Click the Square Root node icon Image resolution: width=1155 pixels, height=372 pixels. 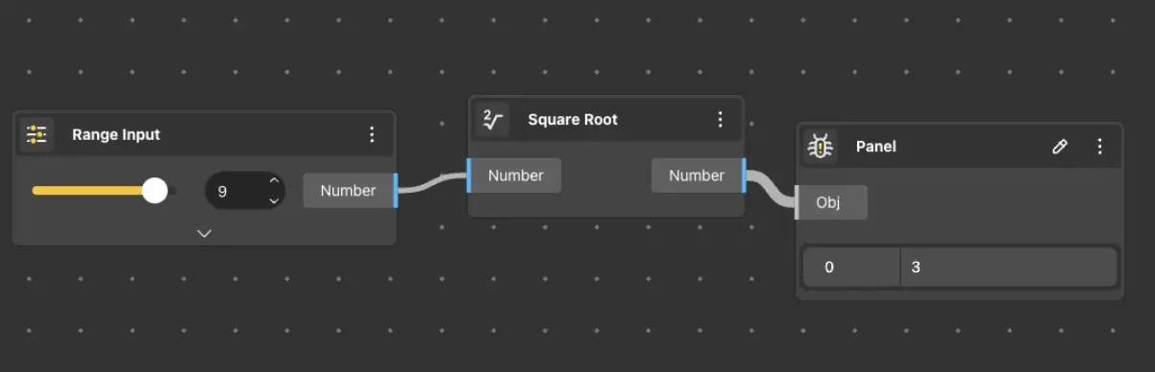[x=493, y=120]
